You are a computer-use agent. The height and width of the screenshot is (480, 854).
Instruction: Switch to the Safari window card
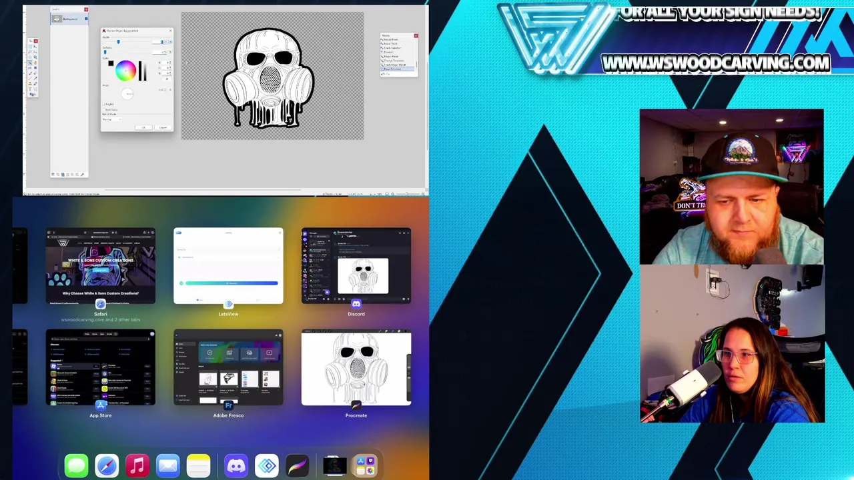pyautogui.click(x=101, y=266)
